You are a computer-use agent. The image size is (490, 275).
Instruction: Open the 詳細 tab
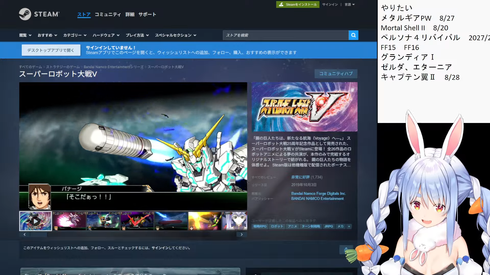pyautogui.click(x=130, y=15)
